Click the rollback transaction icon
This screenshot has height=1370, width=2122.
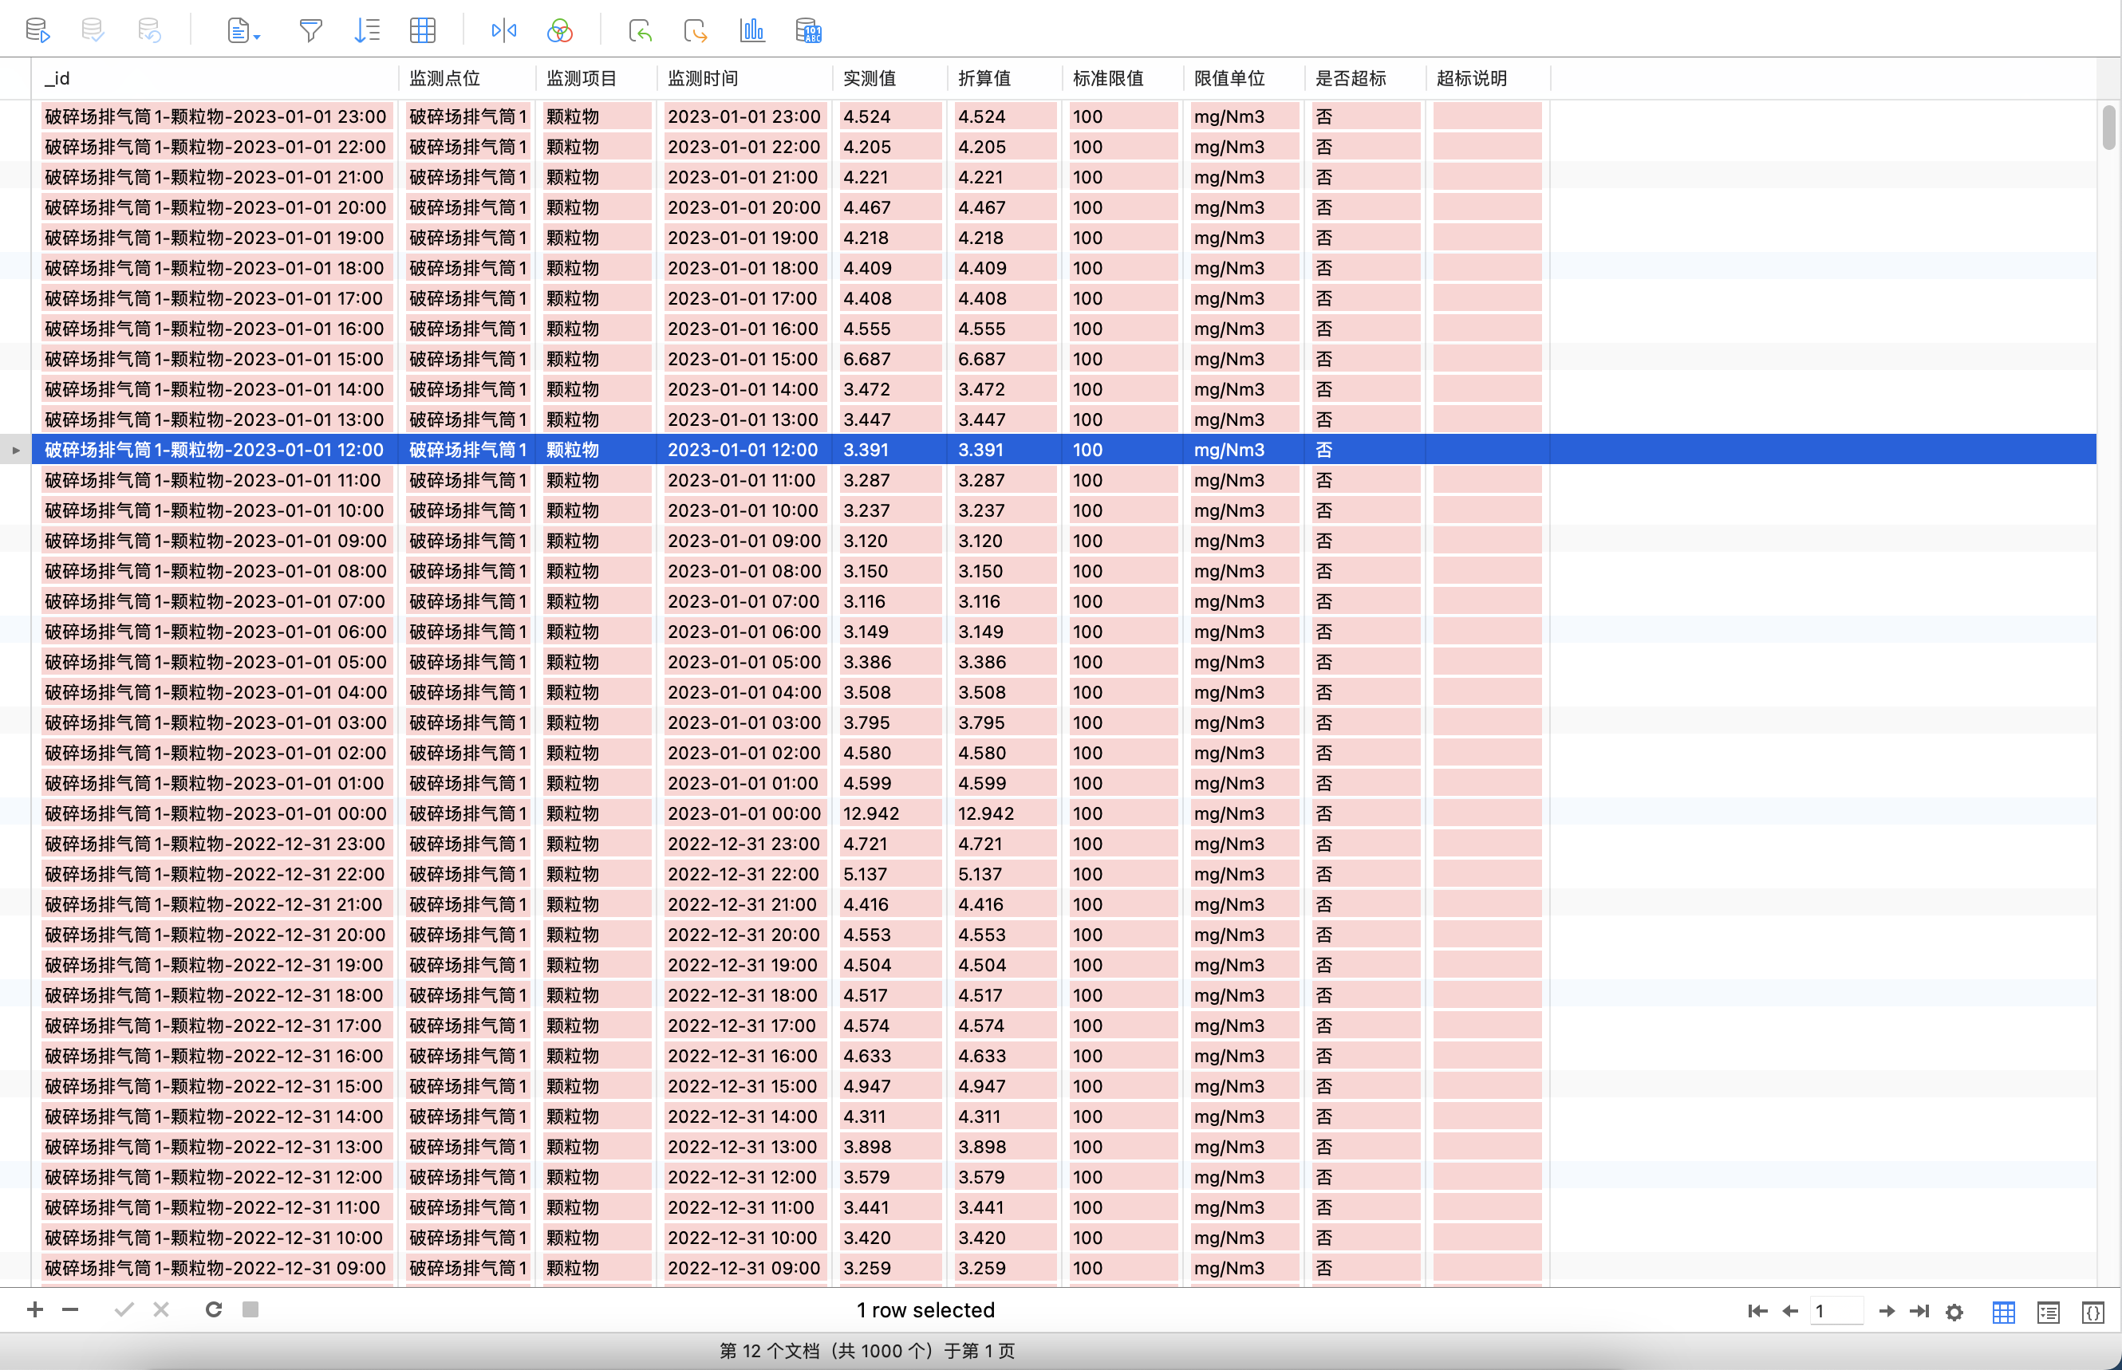click(x=149, y=30)
